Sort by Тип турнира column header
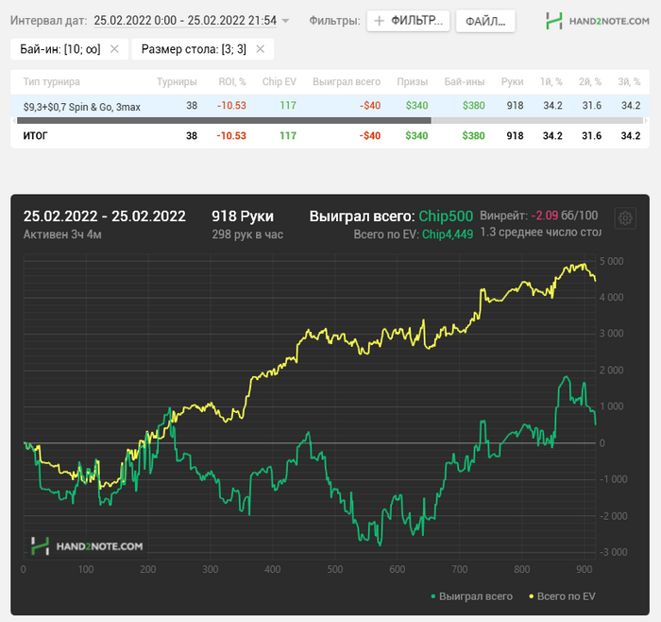 51,82
